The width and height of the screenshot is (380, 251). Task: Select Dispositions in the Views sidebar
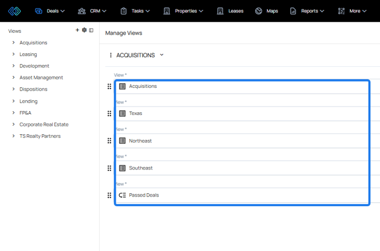(33, 89)
